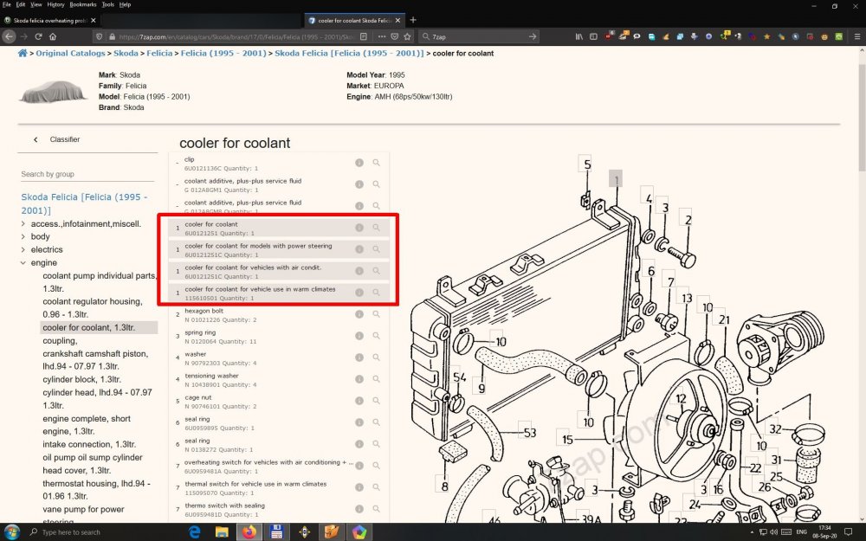The image size is (866, 541).
Task: Select cooler for coolant 6U0121251 row
Action: click(x=279, y=228)
